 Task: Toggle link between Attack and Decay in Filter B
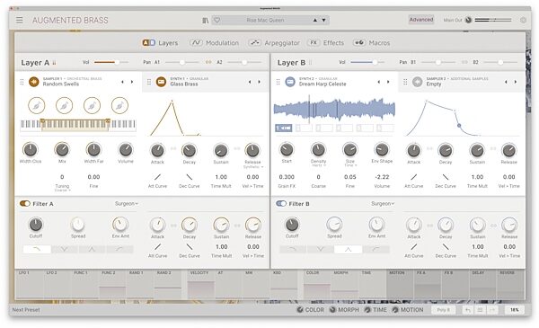click(429, 226)
